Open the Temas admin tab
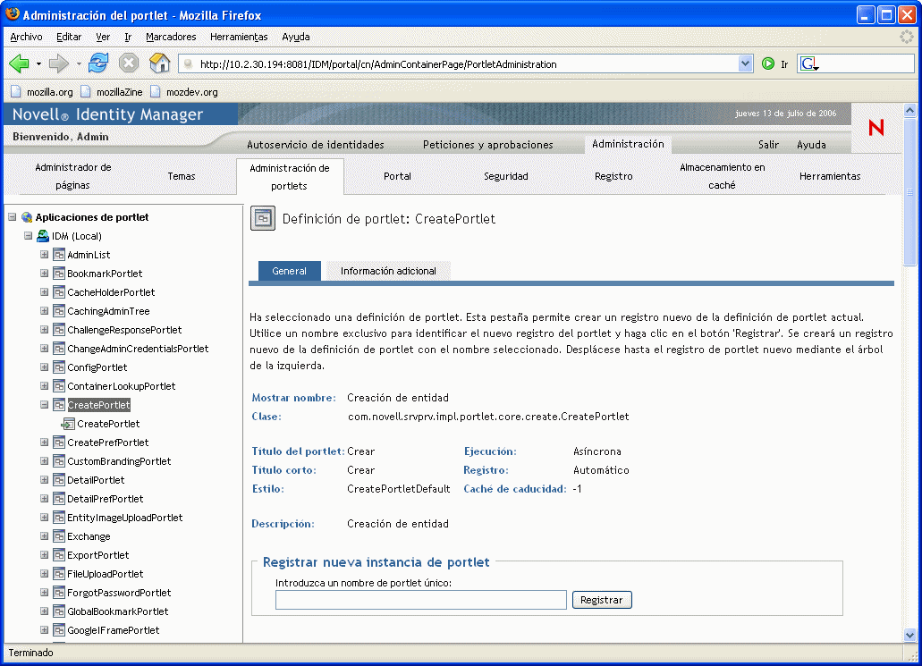 coord(182,176)
